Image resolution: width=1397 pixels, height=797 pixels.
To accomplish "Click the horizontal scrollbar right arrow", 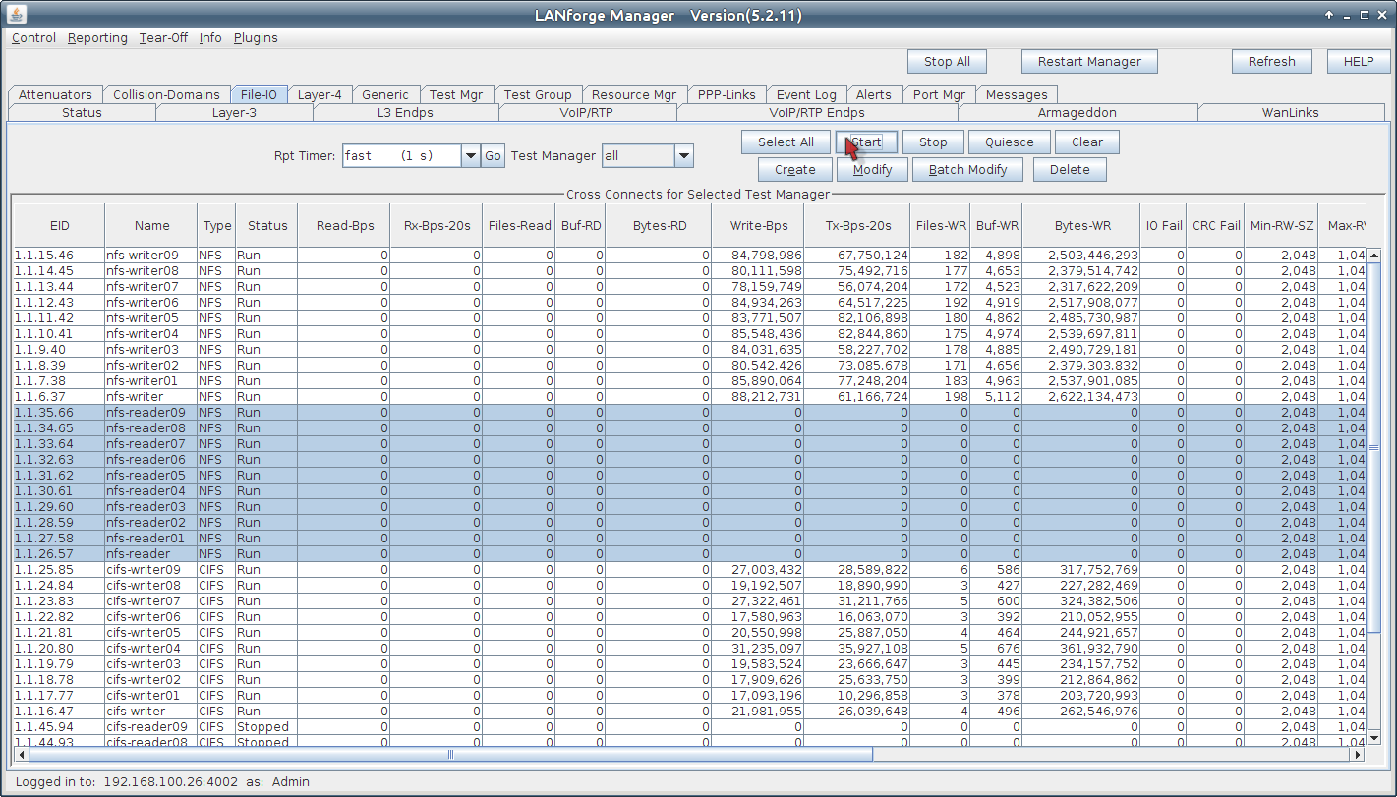I will point(1359,755).
